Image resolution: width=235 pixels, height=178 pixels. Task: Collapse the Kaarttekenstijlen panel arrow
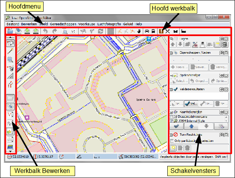point(171,112)
